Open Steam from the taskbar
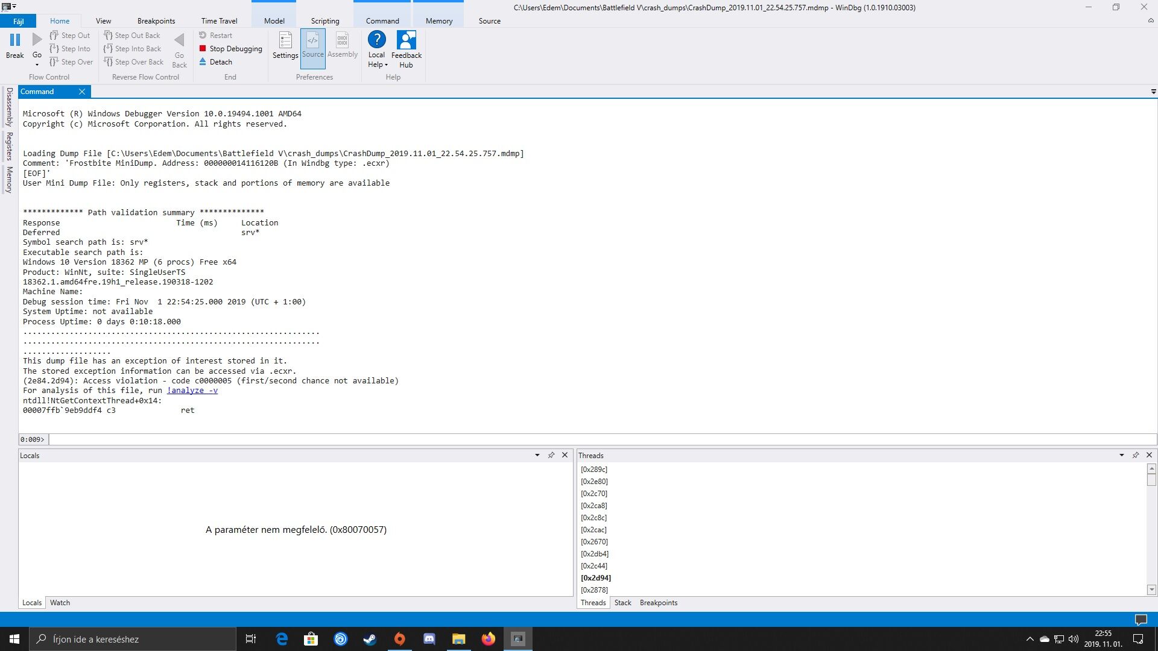Viewport: 1158px width, 651px height. point(370,639)
